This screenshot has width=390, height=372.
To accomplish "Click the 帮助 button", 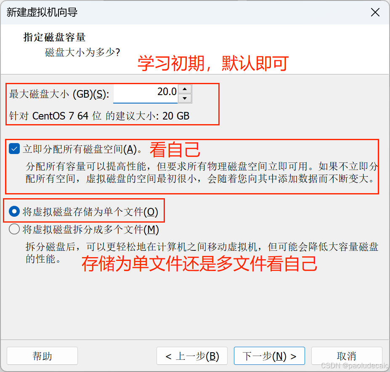I will click(42, 356).
